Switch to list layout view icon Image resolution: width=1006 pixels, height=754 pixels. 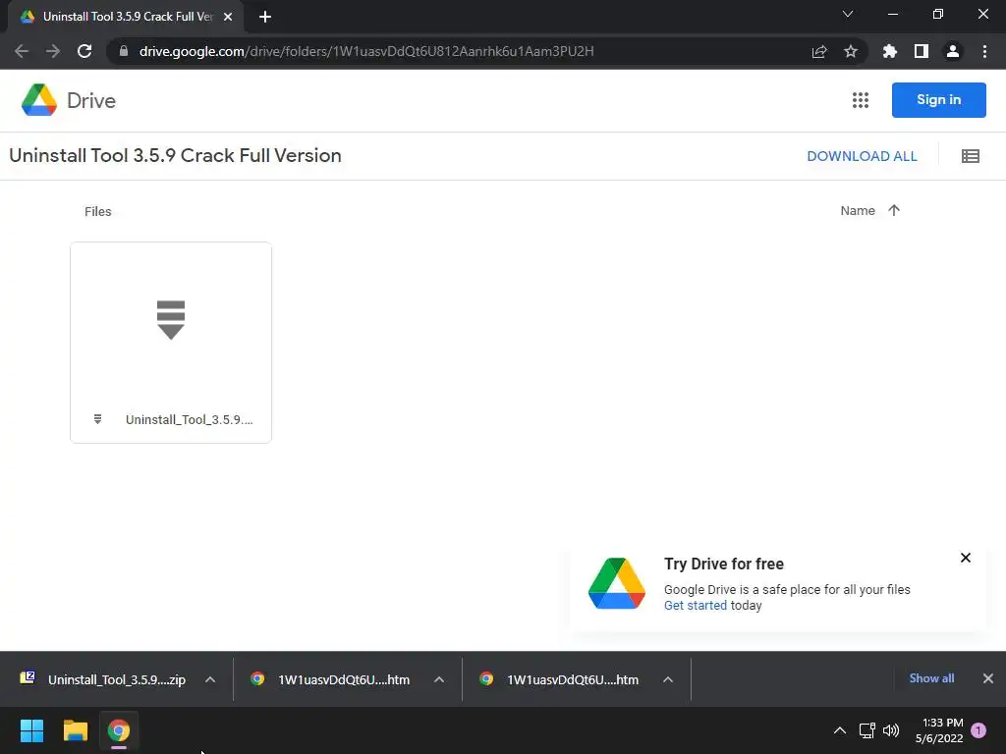point(970,156)
